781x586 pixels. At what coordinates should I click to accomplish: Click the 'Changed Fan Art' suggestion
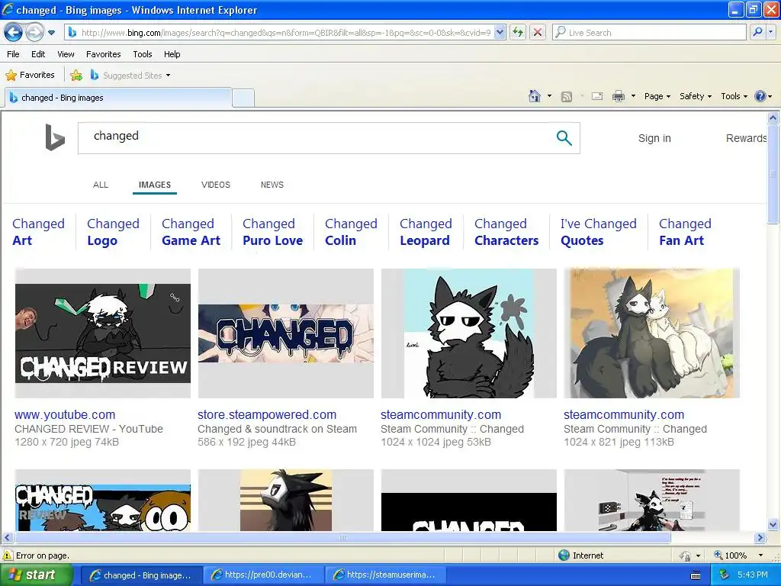(685, 232)
